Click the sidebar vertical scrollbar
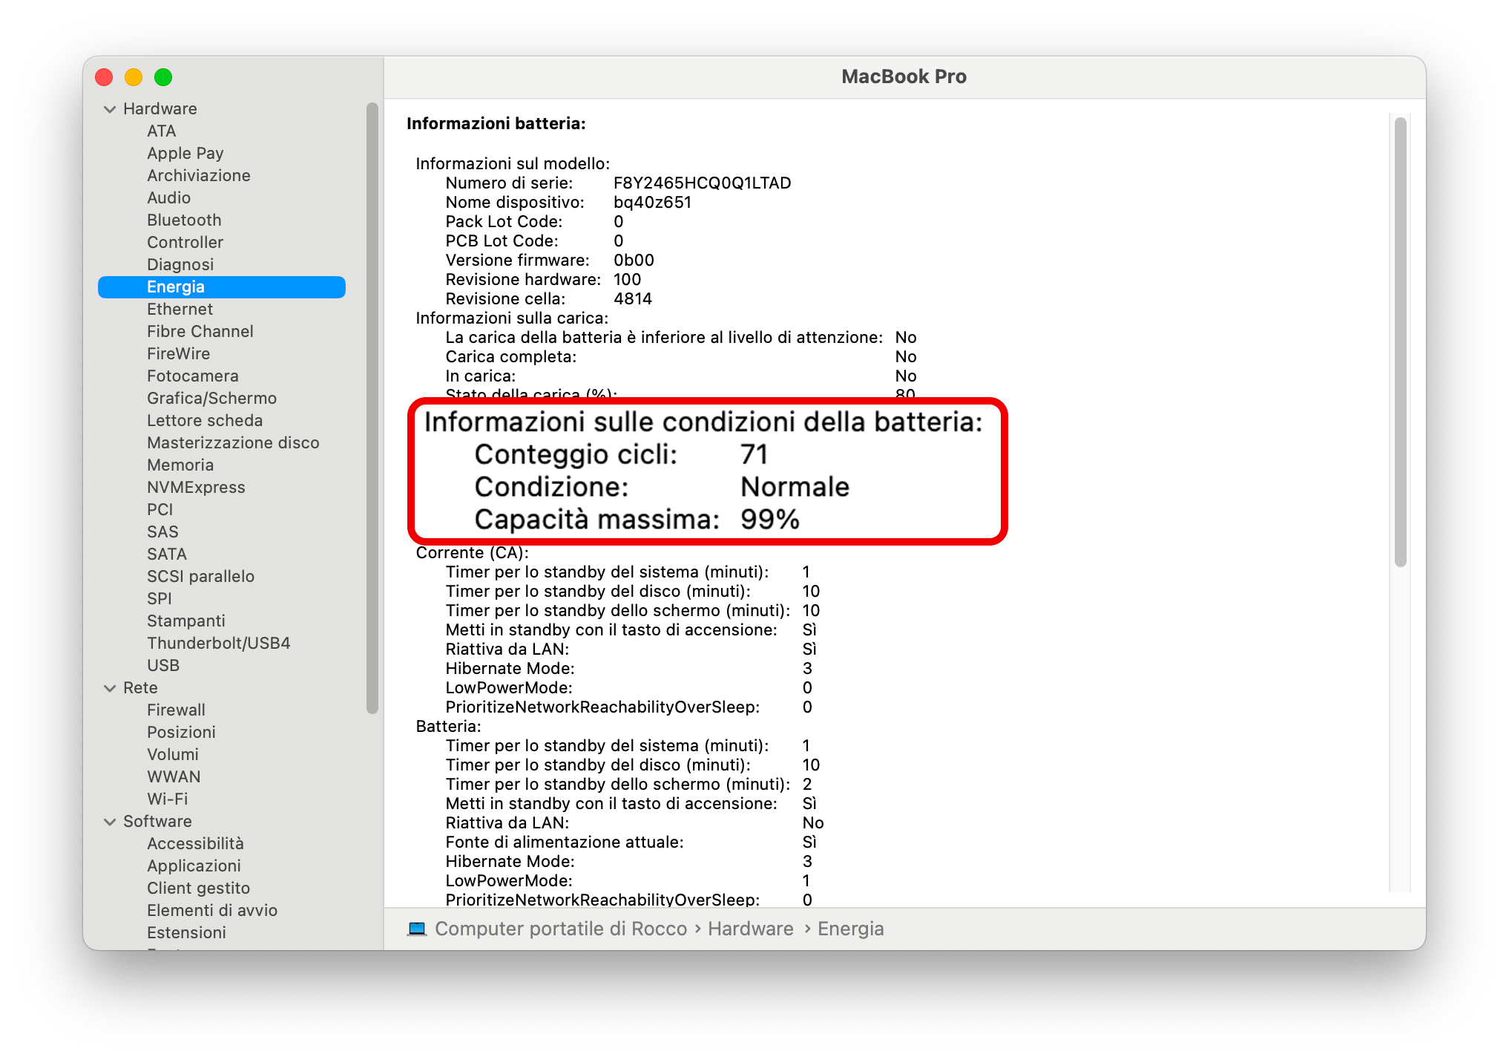1509x1060 pixels. 372,408
